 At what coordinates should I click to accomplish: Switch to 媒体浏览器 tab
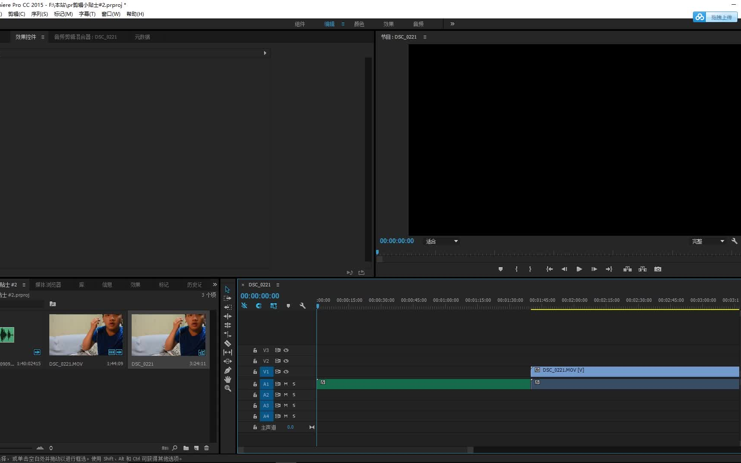click(48, 285)
